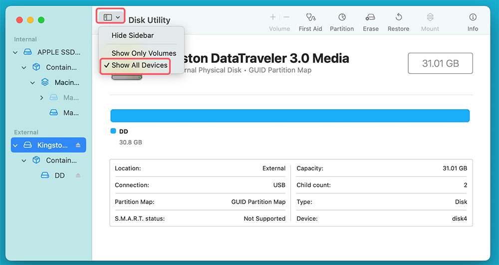The height and width of the screenshot is (265, 499).
Task: Click the add volume plus icon
Action: [x=273, y=17]
